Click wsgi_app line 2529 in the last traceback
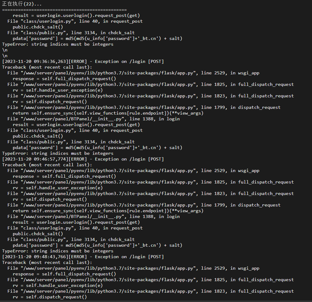Screen dimensions: 312x302 point(133,268)
